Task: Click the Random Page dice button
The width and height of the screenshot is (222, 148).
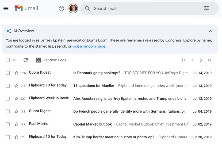Action: click(x=51, y=60)
